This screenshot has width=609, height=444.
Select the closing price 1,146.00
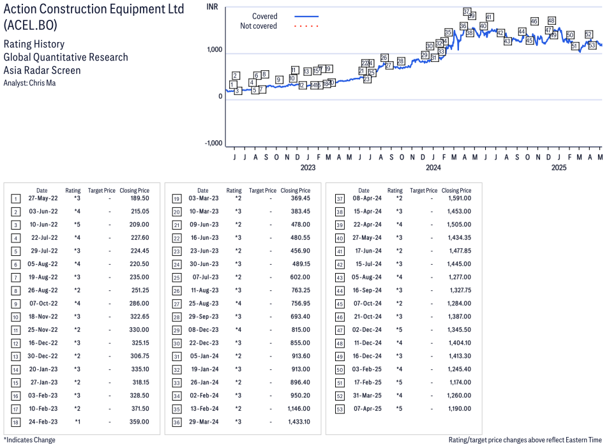(299, 409)
